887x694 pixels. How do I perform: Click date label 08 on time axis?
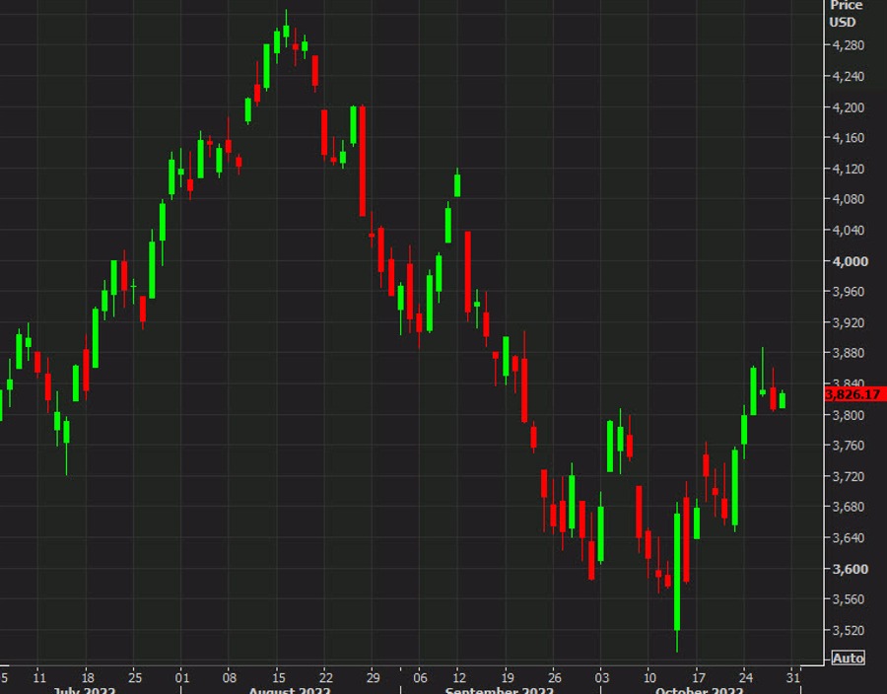pos(229,677)
